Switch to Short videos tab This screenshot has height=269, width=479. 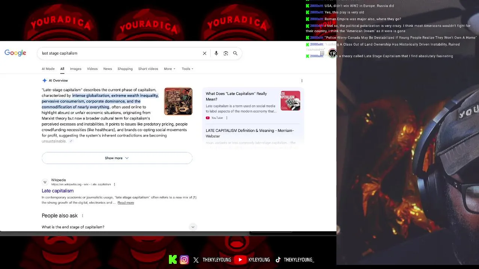click(x=148, y=69)
